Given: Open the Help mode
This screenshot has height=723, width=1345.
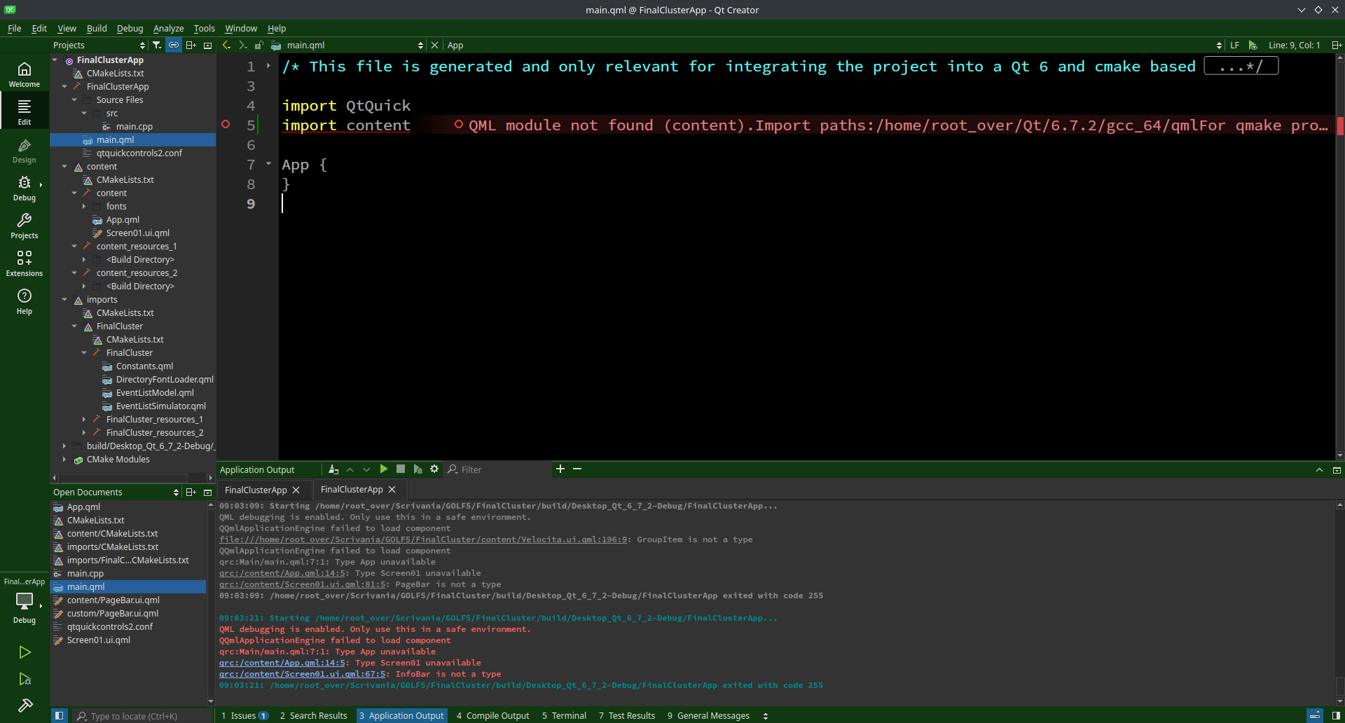Looking at the screenshot, I should (x=25, y=301).
